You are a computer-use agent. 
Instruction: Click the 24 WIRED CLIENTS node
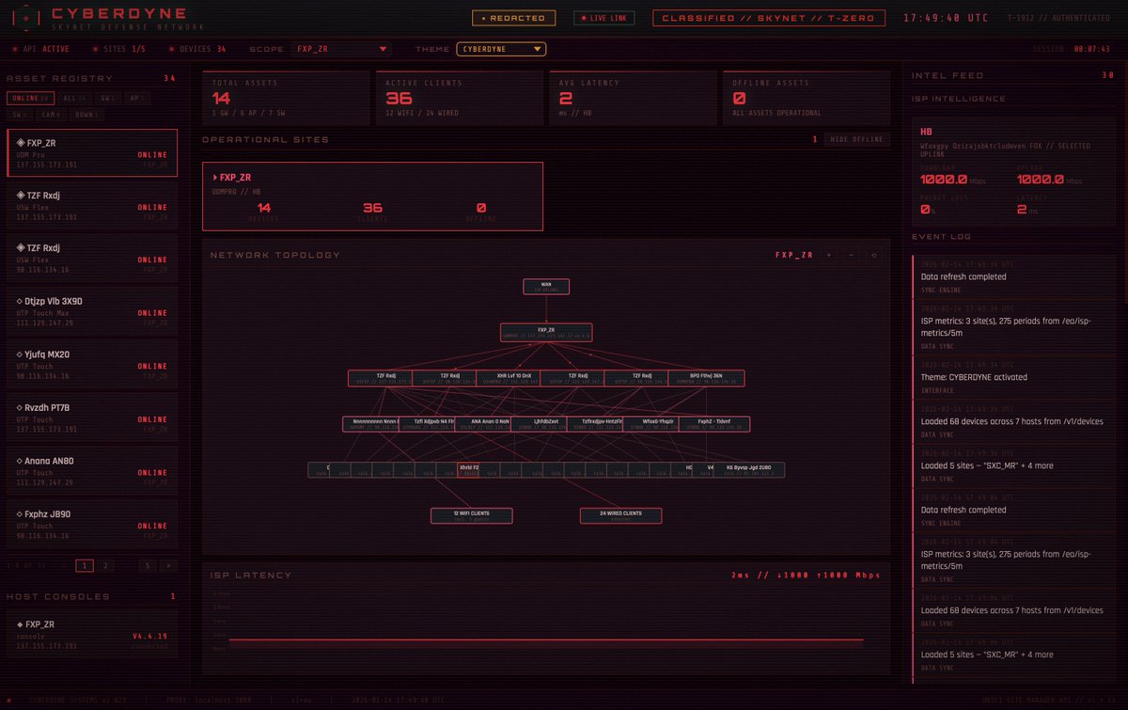[x=620, y=515]
